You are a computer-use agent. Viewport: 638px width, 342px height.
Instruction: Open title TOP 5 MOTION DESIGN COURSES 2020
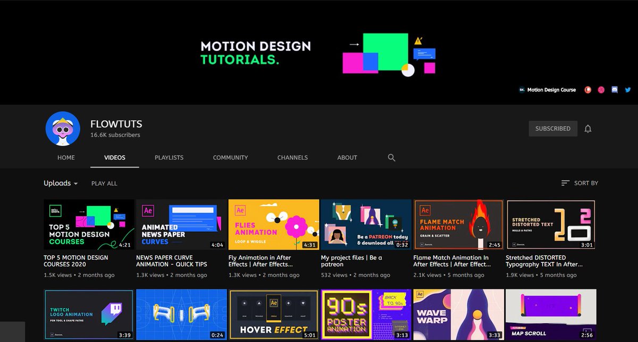[75, 261]
